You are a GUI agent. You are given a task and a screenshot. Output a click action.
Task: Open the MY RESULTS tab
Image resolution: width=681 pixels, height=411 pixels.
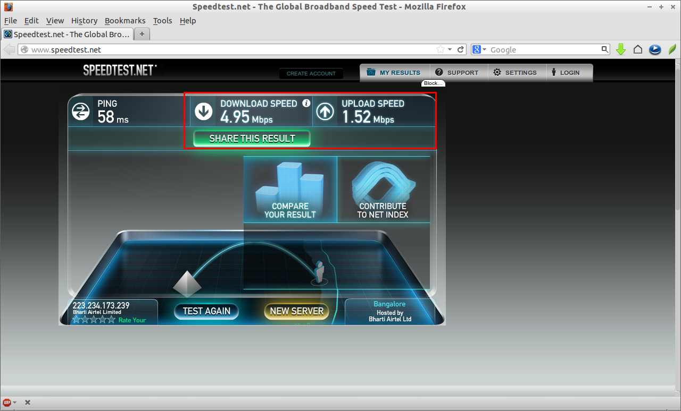tap(394, 73)
